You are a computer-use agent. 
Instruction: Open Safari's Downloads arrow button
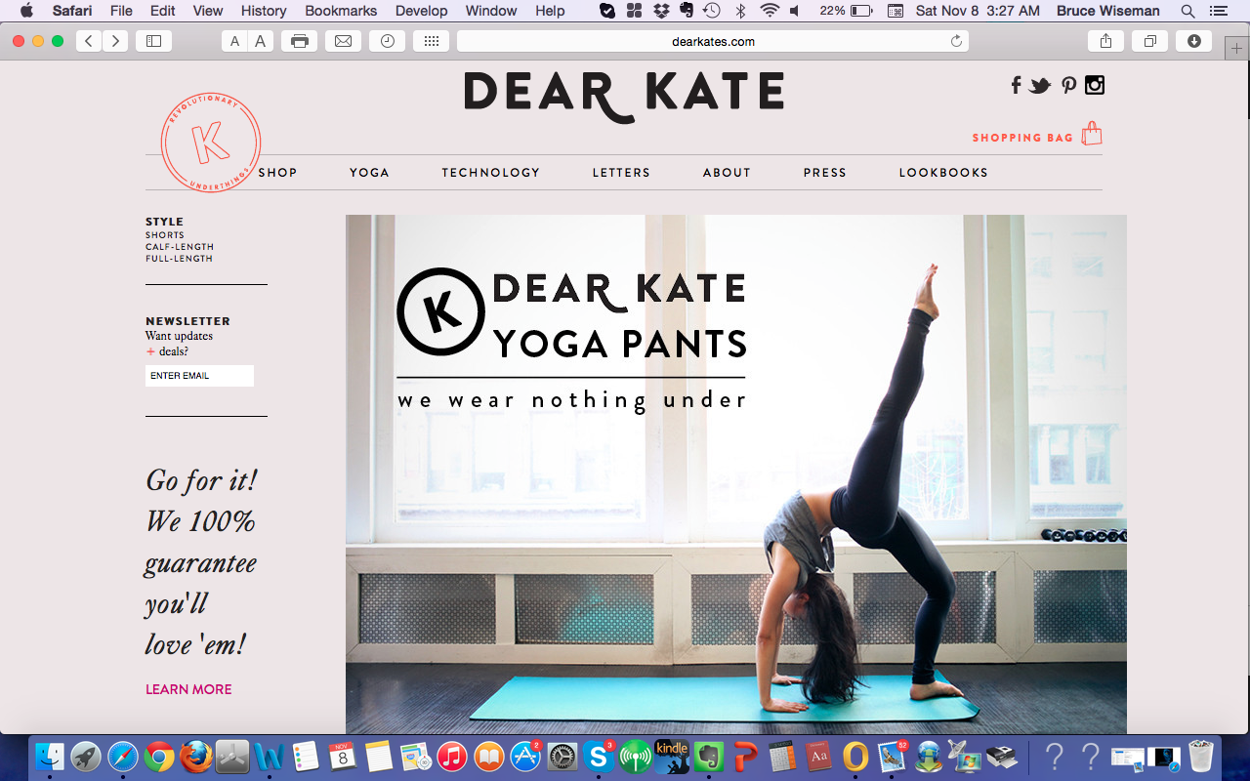pyautogui.click(x=1193, y=41)
